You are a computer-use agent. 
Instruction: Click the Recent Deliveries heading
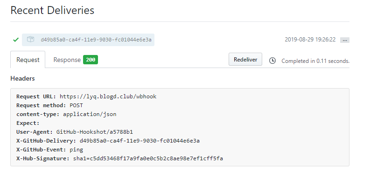pos(52,10)
